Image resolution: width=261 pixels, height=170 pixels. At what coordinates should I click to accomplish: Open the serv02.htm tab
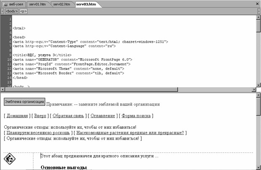click(x=61, y=4)
